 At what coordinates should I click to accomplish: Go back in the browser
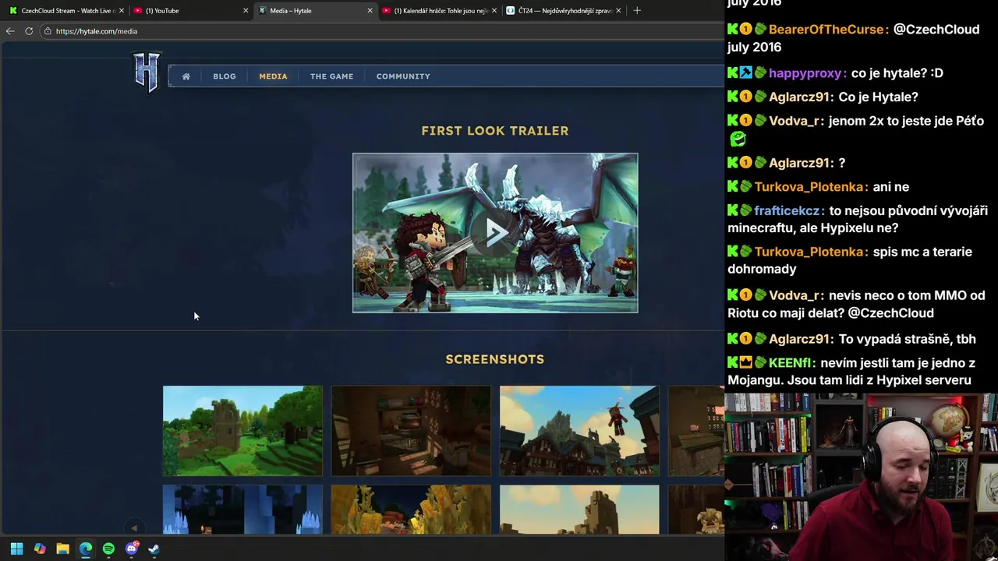(10, 31)
